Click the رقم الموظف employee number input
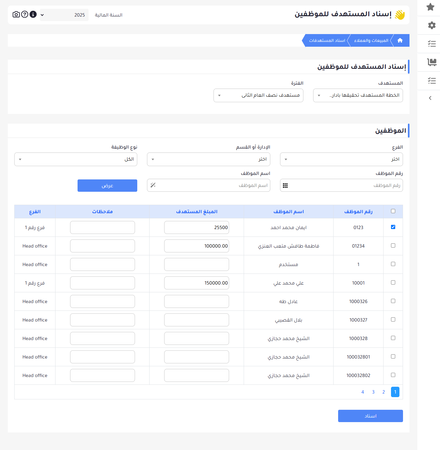440x450 pixels. click(x=341, y=185)
